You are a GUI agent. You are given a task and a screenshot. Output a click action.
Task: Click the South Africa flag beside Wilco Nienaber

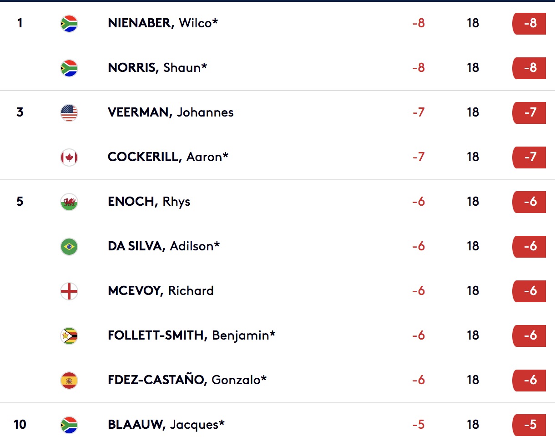[x=69, y=23]
